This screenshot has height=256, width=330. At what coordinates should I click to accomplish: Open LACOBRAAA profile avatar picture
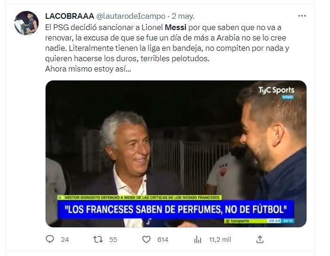point(26,23)
